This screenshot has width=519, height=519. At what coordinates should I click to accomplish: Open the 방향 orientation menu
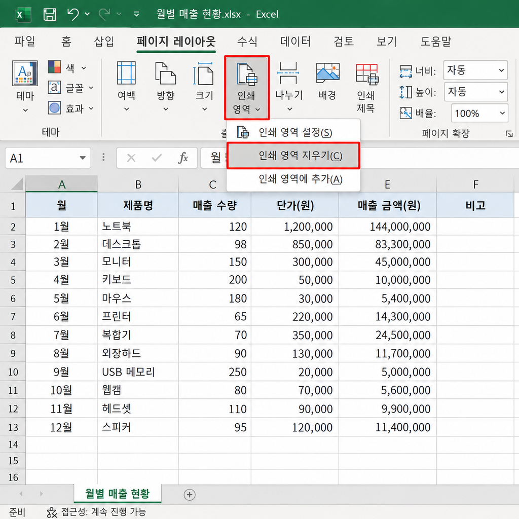coord(166,87)
